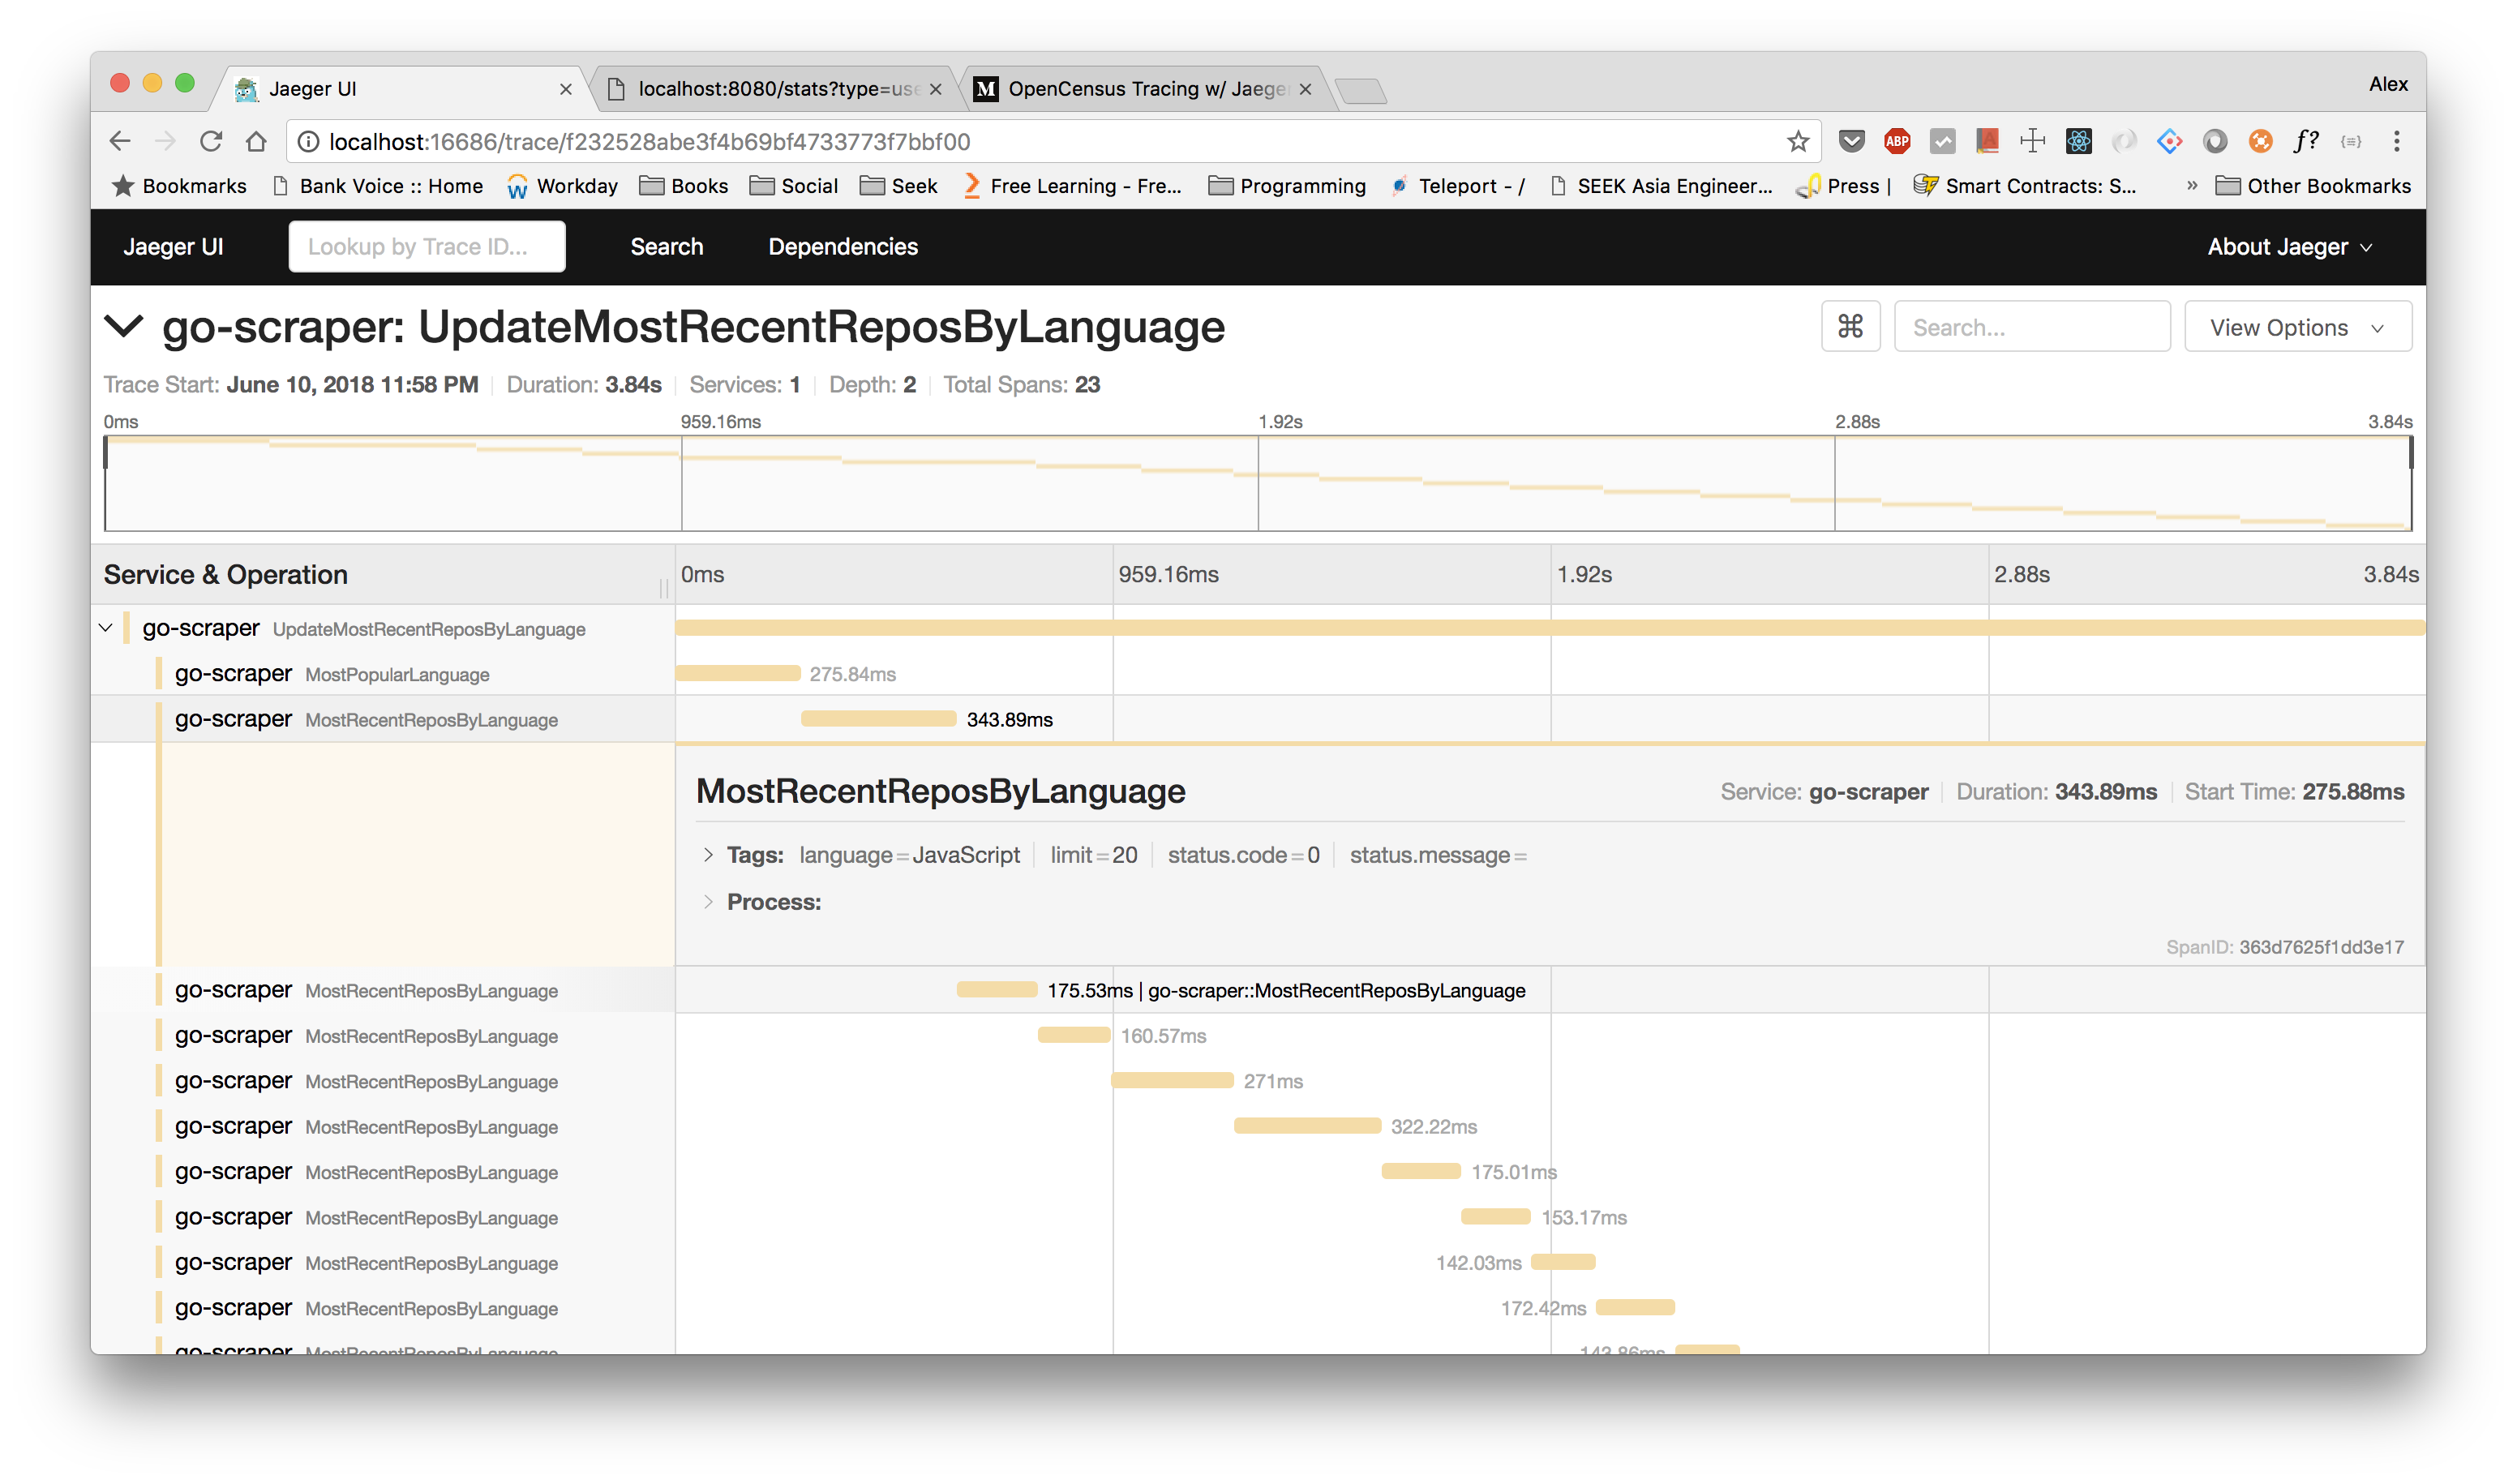Open the Bookmarks star folder

tap(179, 186)
